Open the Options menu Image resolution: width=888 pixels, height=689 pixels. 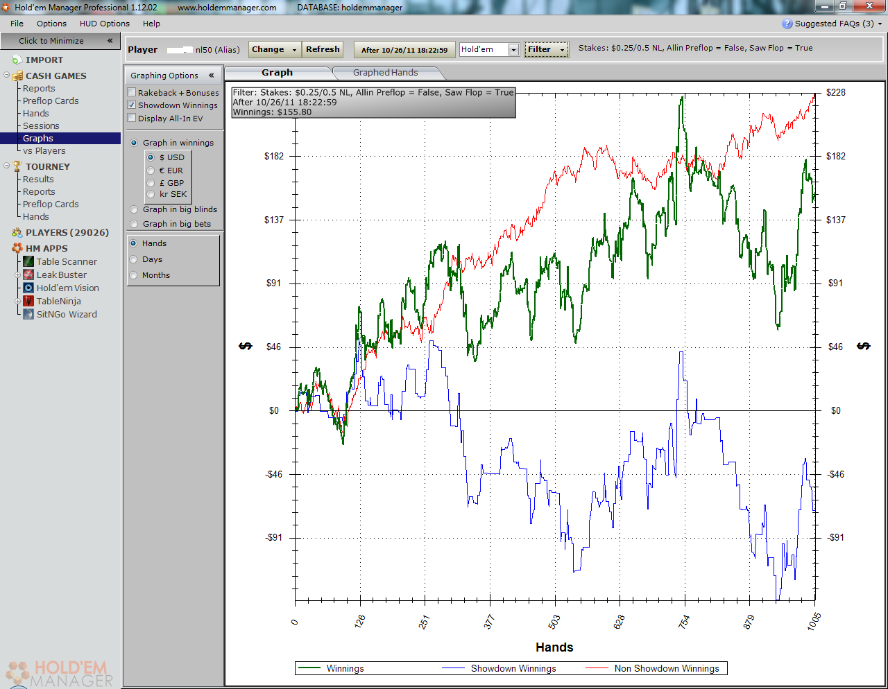pos(51,24)
